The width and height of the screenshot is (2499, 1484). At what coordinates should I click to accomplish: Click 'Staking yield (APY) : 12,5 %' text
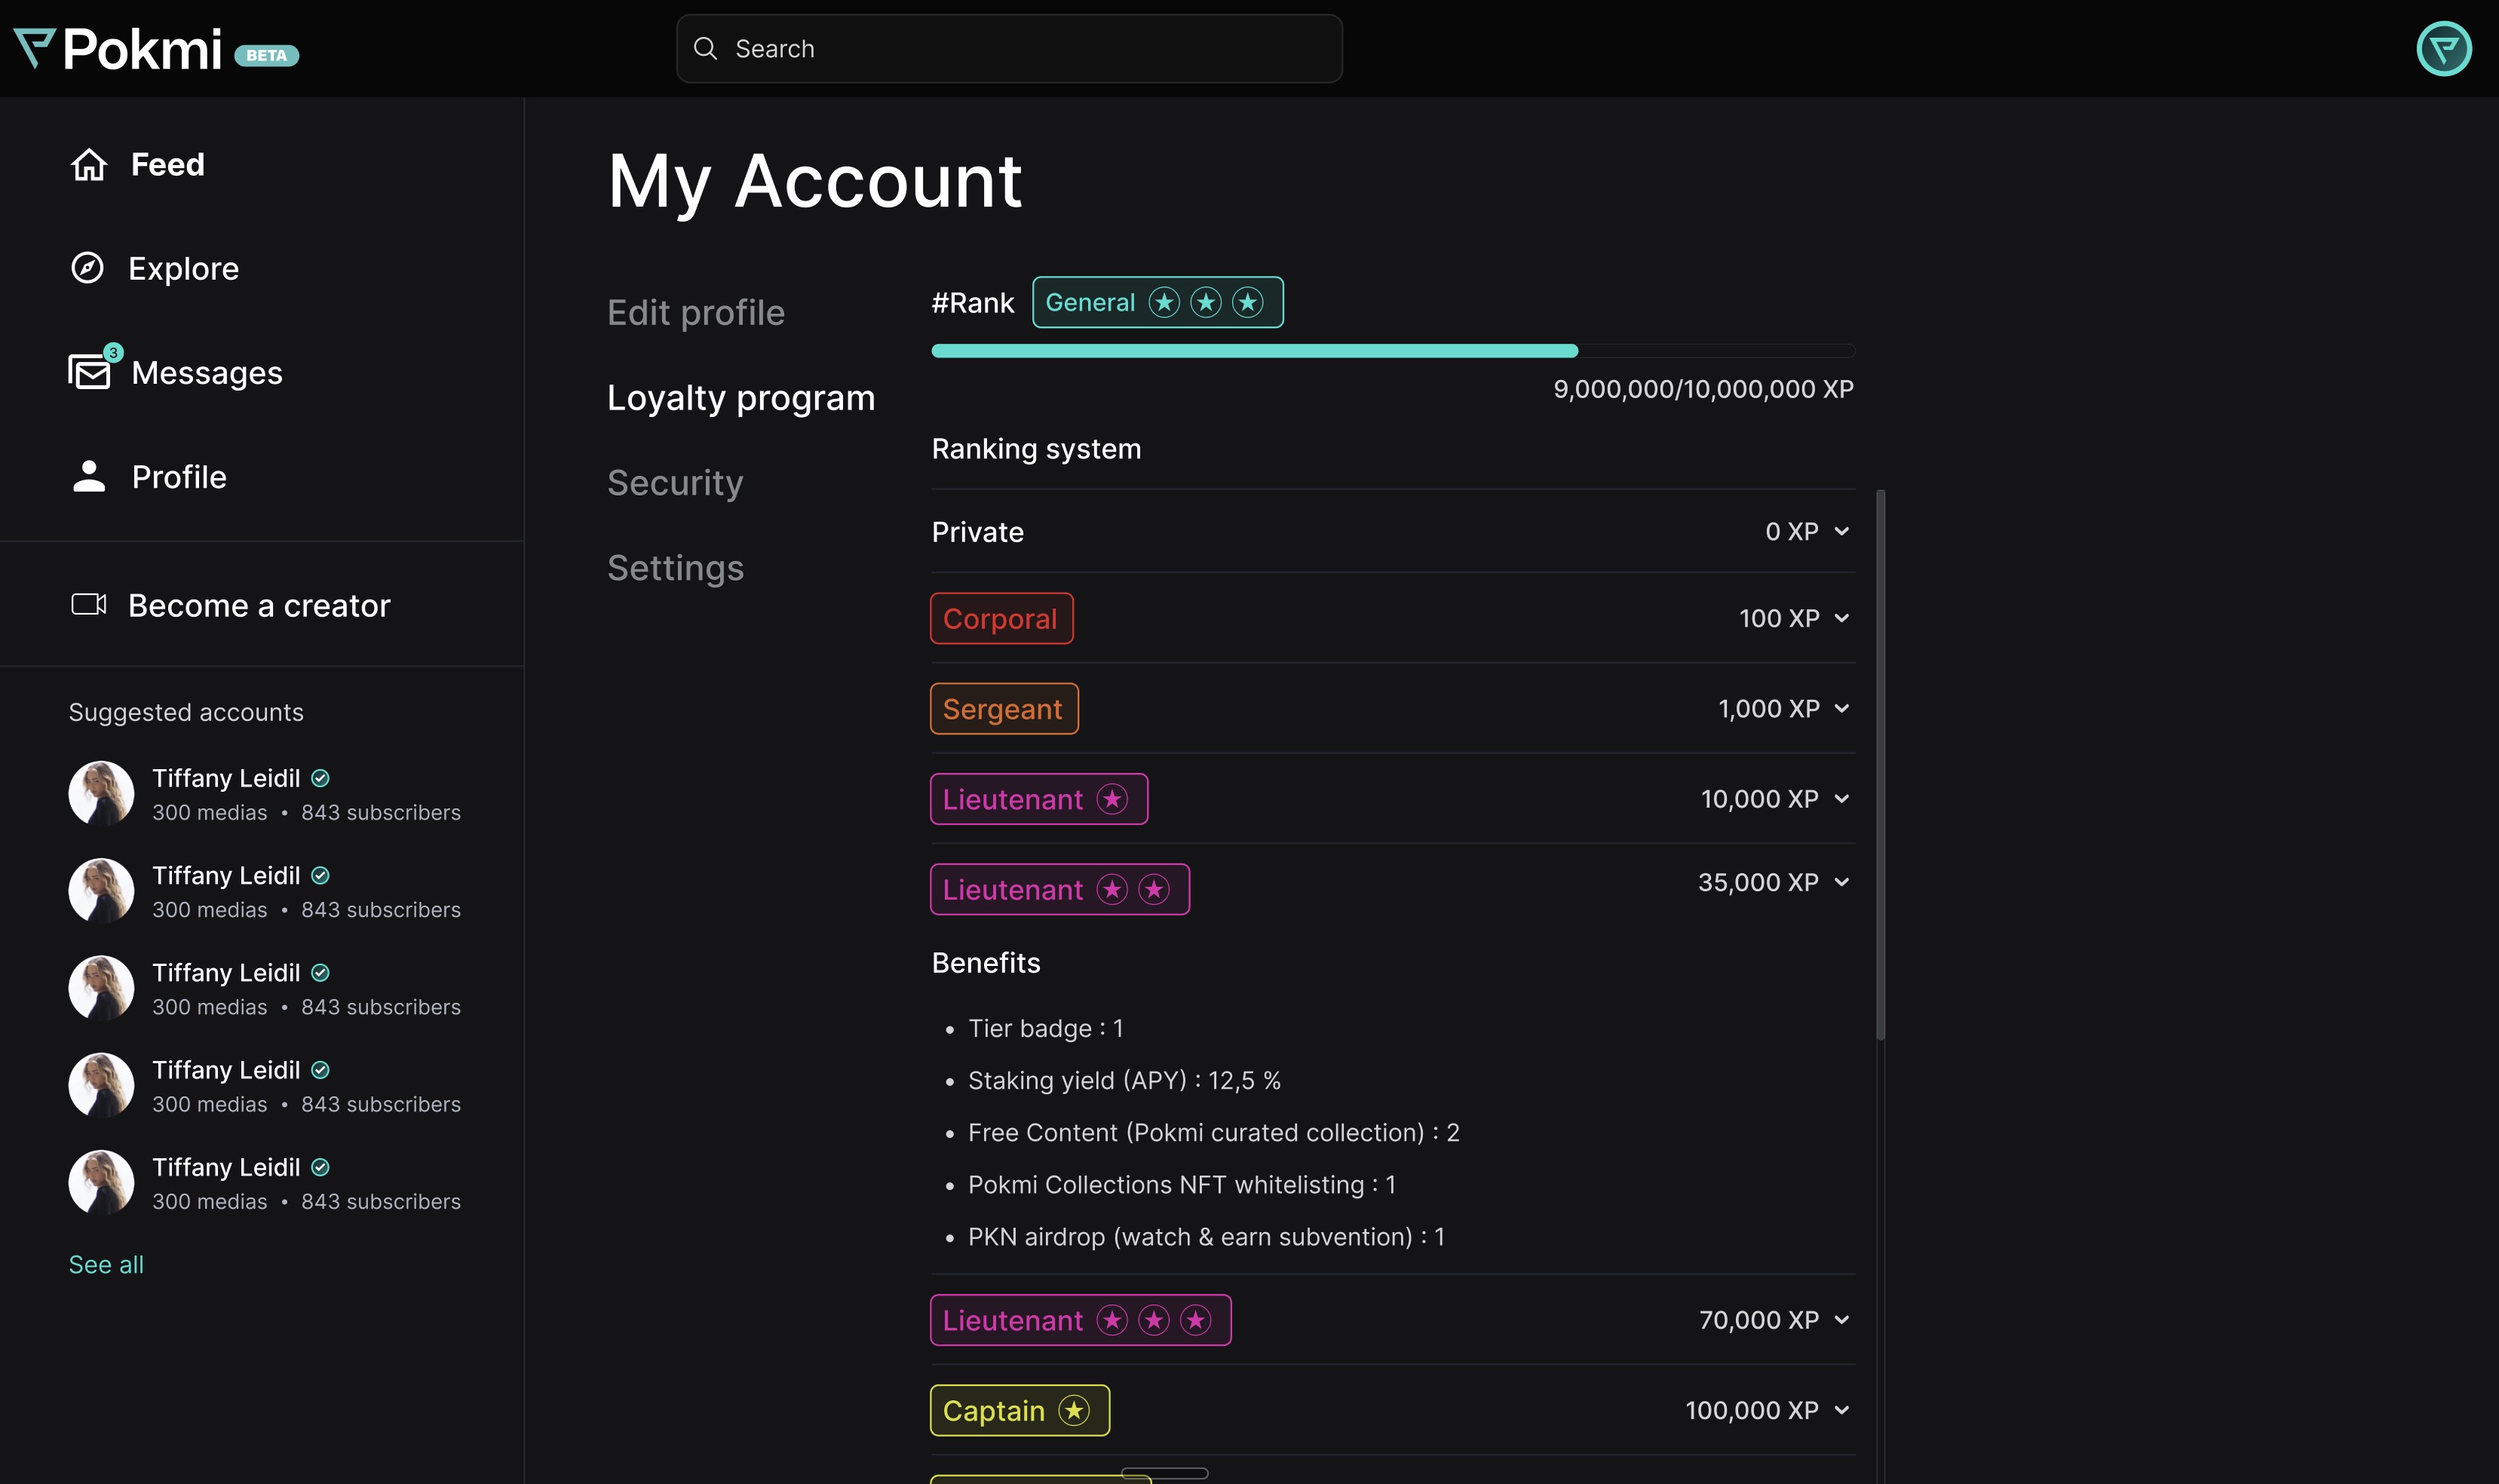[1124, 1080]
